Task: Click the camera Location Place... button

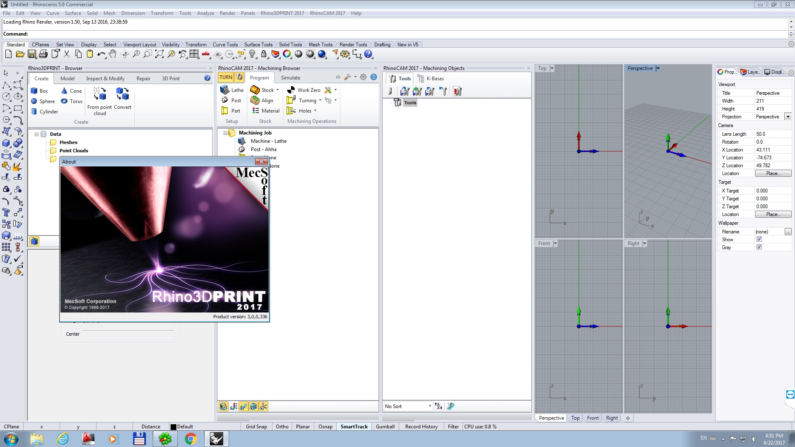Action: pos(773,173)
